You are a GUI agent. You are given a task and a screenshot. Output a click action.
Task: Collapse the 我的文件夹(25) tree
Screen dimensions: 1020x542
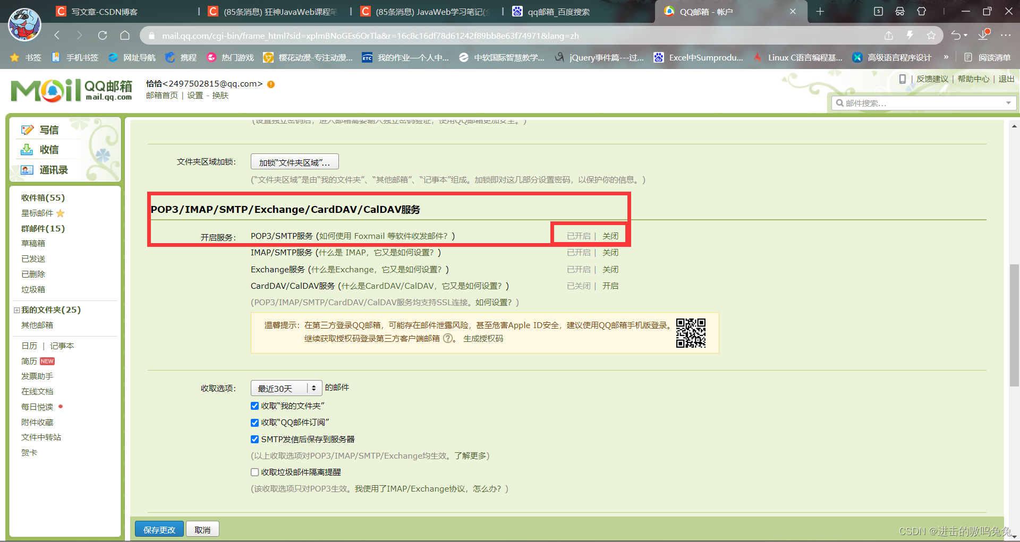pos(16,309)
